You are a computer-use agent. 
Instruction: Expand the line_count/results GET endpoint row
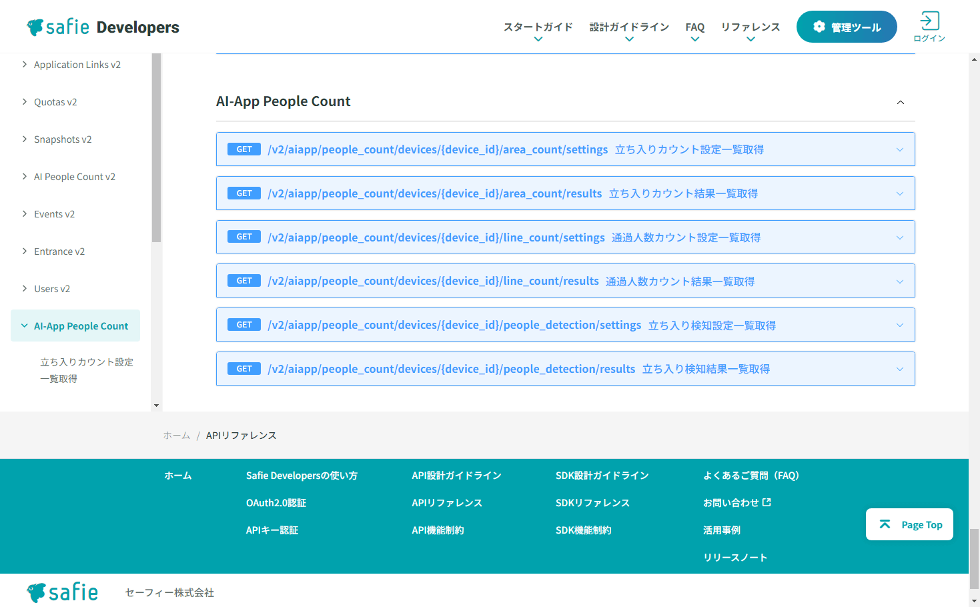click(899, 281)
